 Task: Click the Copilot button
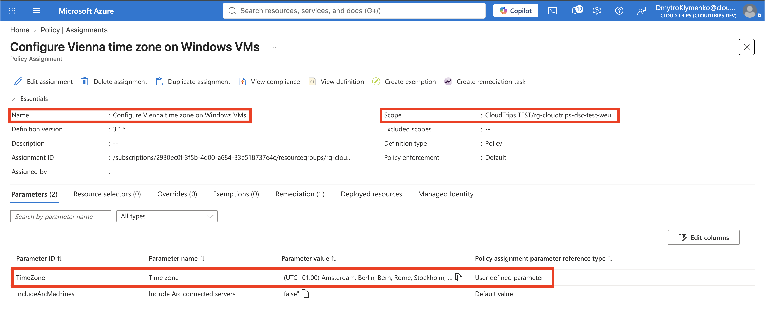coord(516,11)
